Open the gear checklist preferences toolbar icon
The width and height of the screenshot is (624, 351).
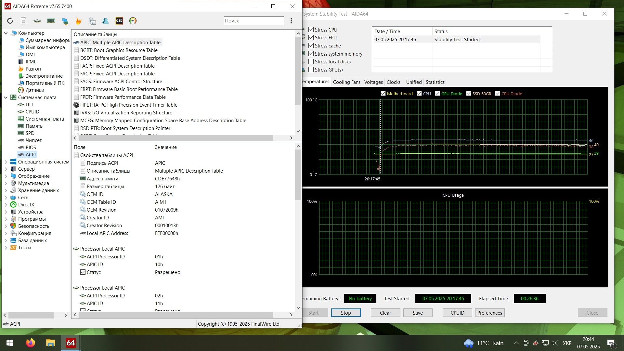point(92,21)
